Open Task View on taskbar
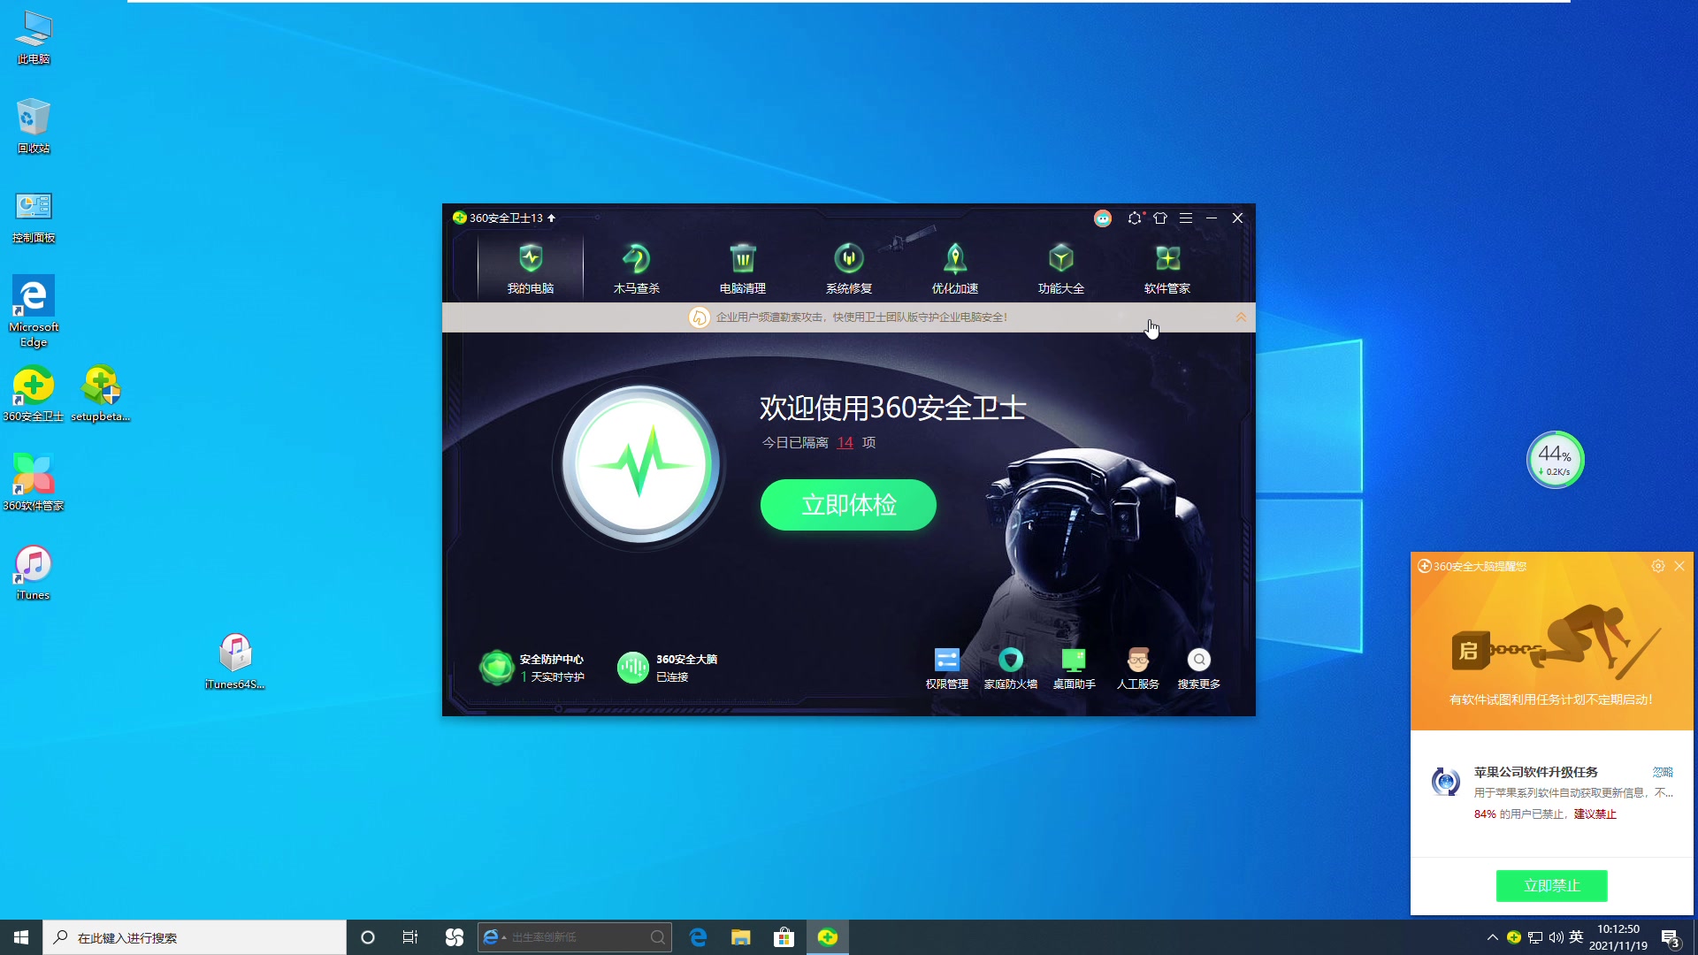This screenshot has width=1698, height=955. tap(410, 937)
